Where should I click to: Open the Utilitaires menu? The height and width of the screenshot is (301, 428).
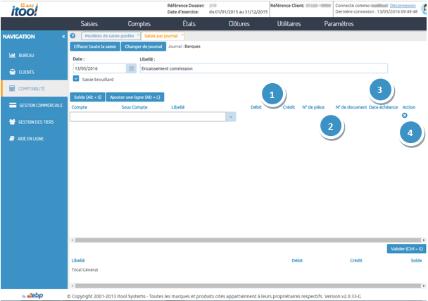[289, 23]
